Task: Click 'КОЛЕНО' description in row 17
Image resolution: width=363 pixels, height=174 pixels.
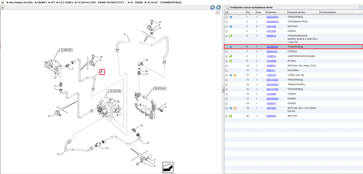Action: click(292, 99)
